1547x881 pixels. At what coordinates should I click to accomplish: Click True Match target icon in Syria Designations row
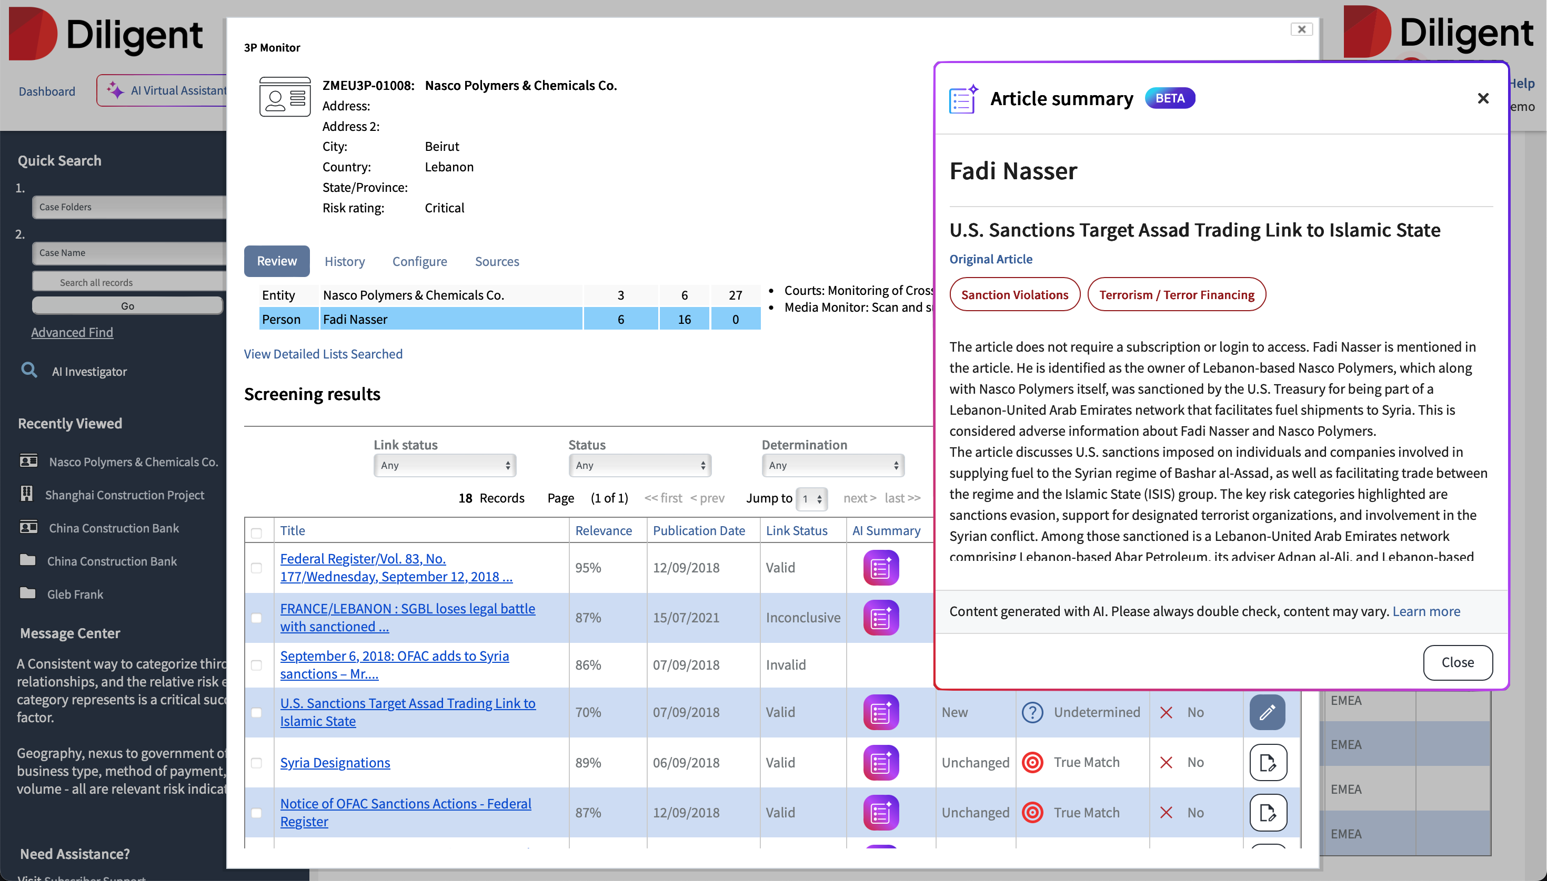click(x=1032, y=762)
